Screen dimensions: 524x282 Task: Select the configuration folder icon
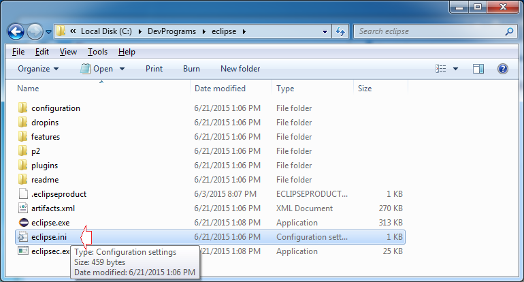pyautogui.click(x=22, y=108)
